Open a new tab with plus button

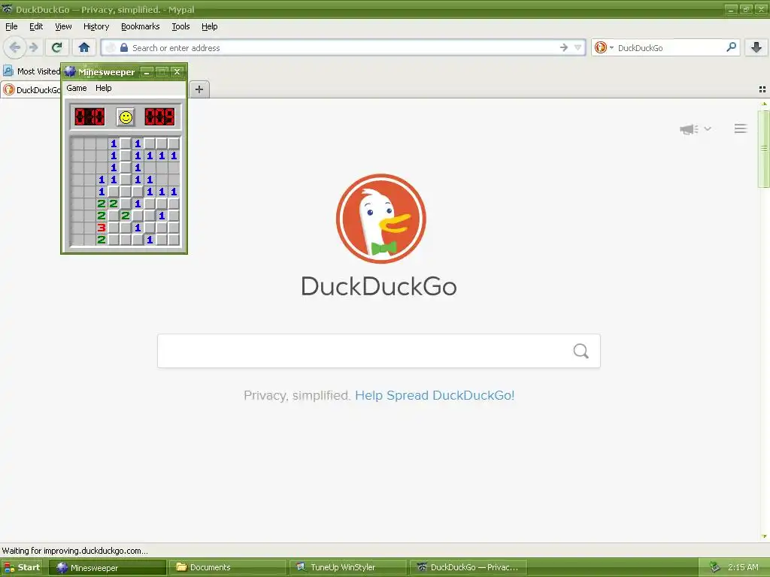pyautogui.click(x=199, y=89)
